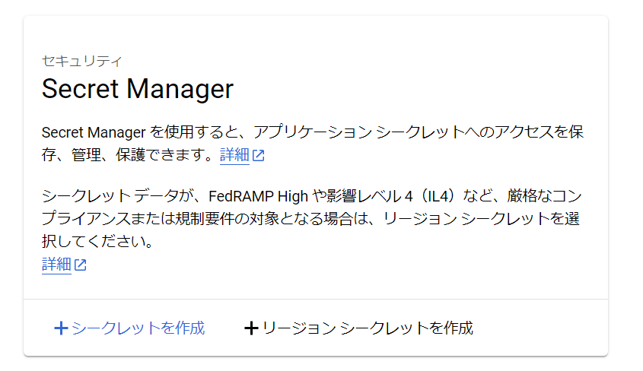
Task: Click the black plus icon
Action: [x=251, y=328]
